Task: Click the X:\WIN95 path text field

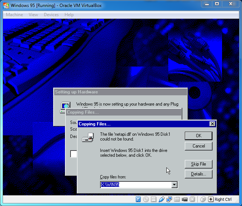Action: pos(136,185)
